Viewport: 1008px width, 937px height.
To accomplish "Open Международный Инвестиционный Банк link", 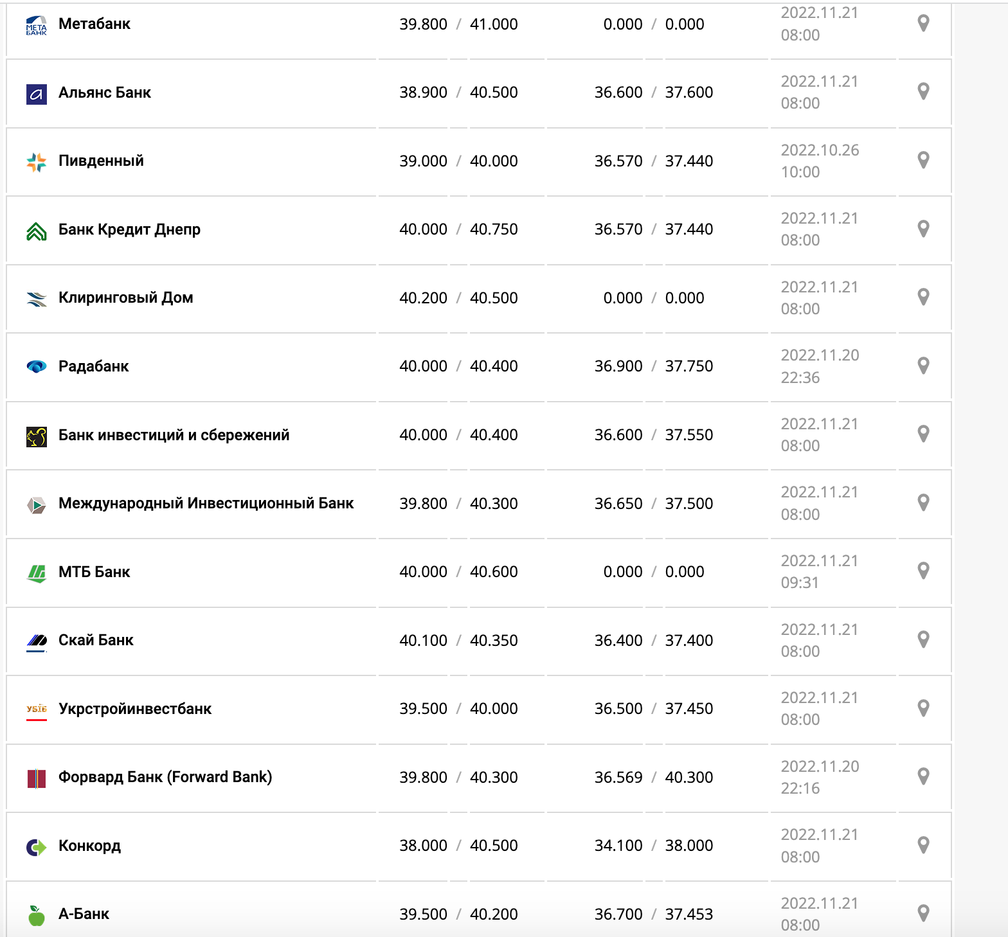I will pos(206,503).
